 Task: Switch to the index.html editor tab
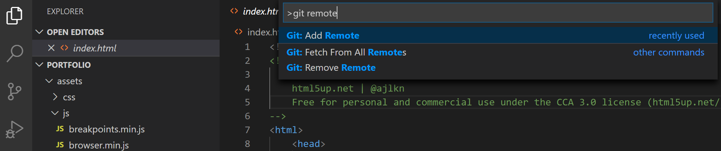coord(256,12)
